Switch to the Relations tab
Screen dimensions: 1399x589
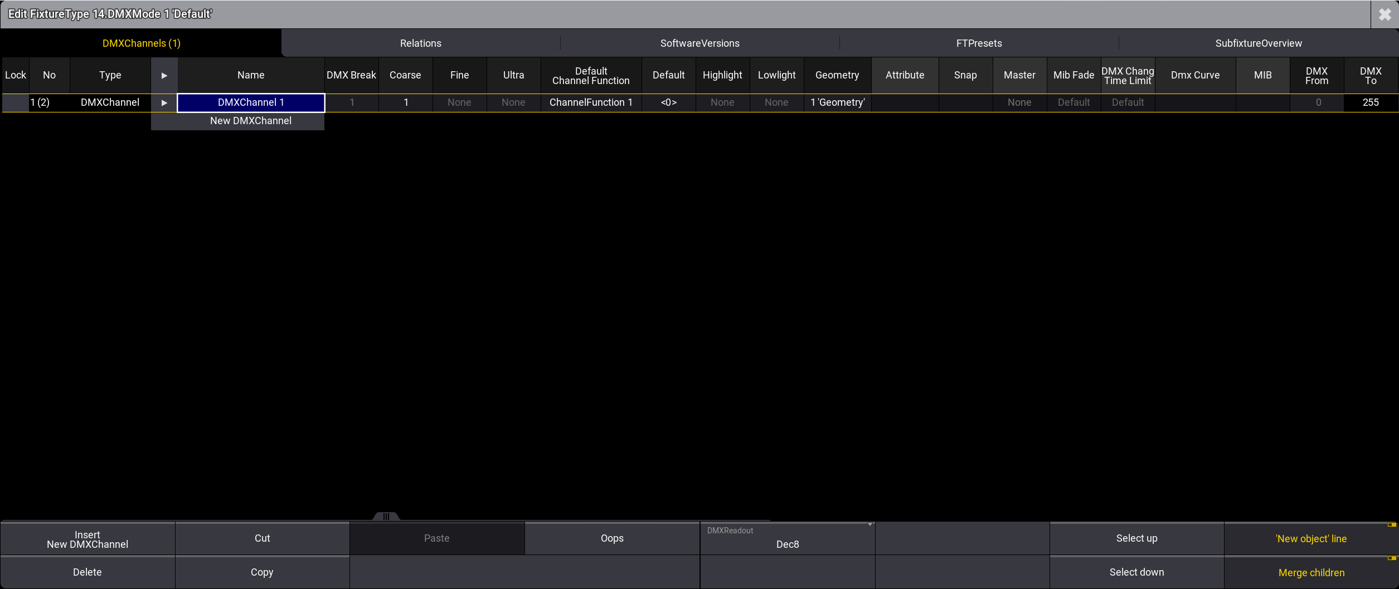click(x=420, y=43)
